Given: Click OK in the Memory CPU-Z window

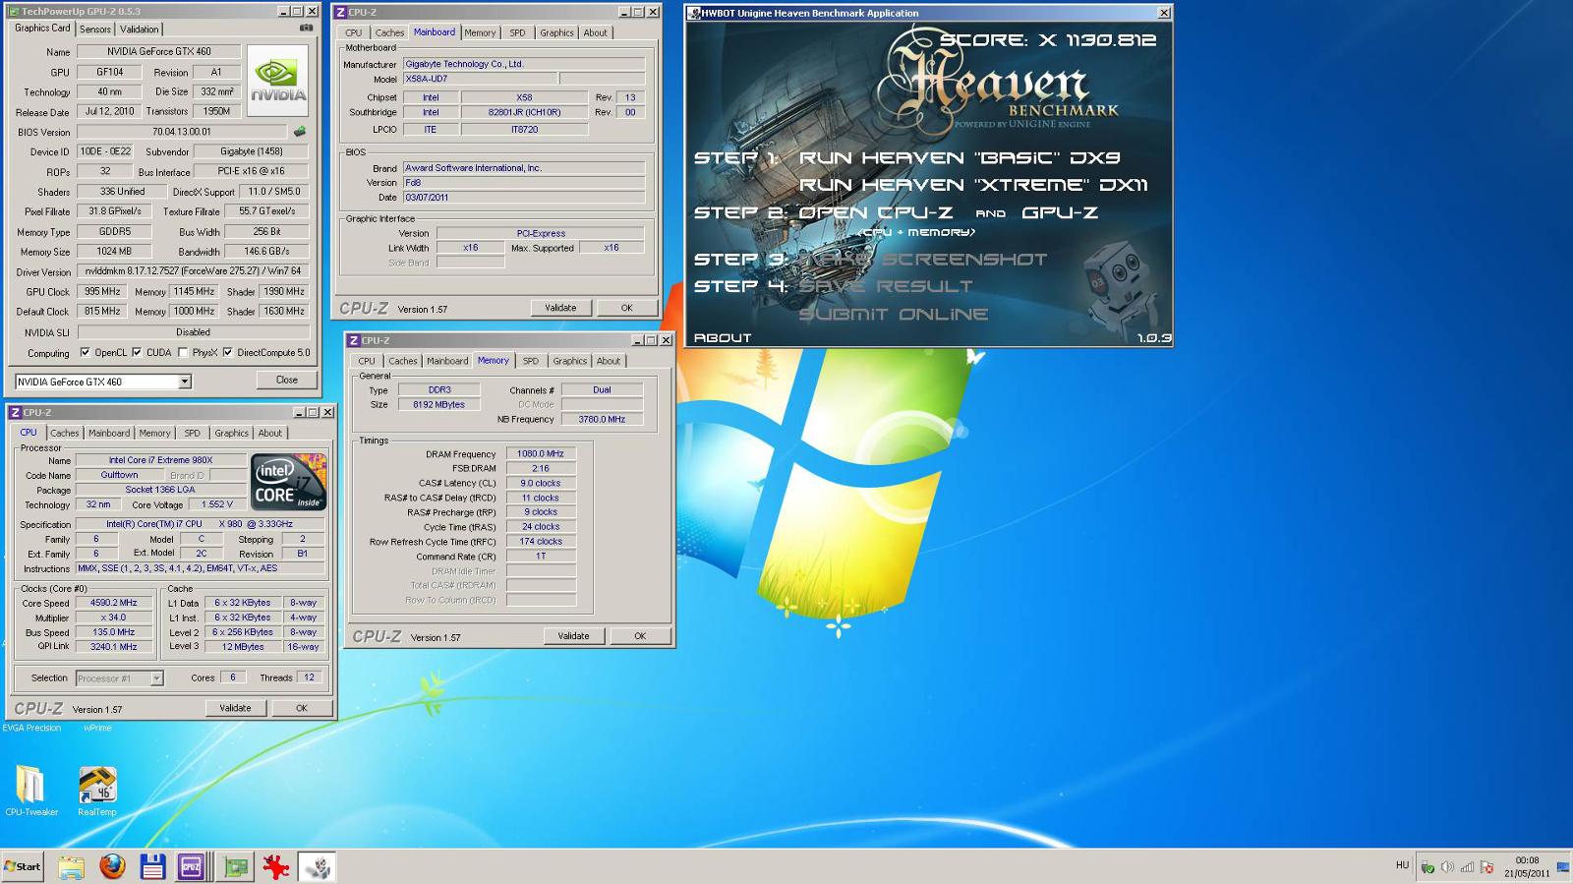Looking at the screenshot, I should coord(640,636).
